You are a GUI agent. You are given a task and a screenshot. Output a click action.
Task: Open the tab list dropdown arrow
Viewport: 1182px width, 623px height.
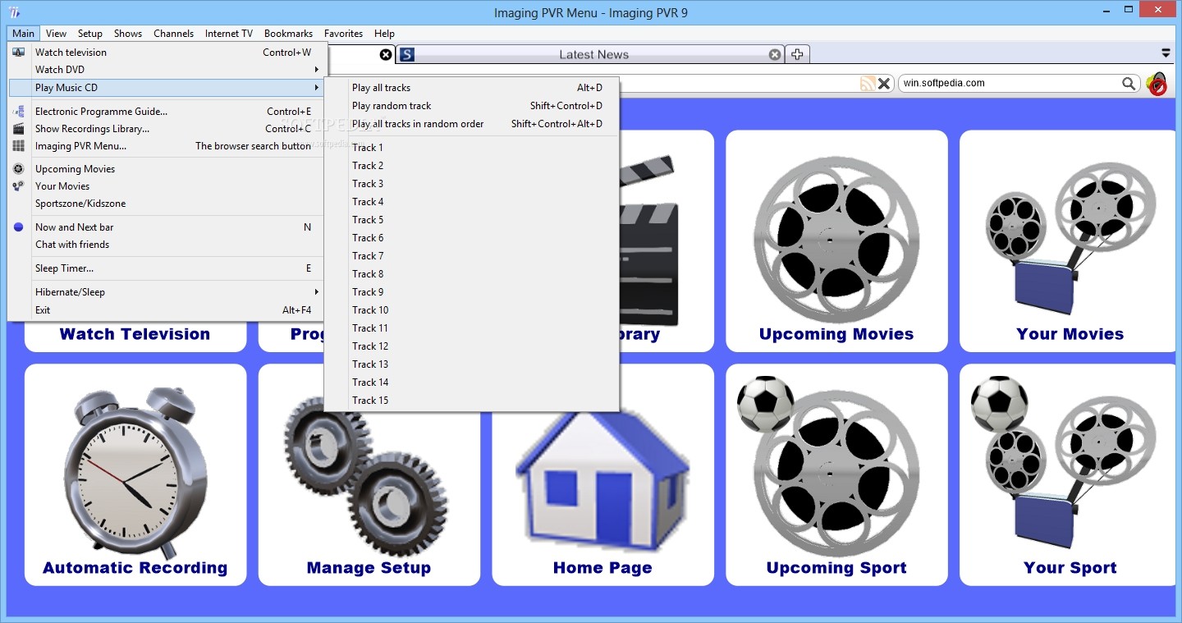[x=1166, y=53]
